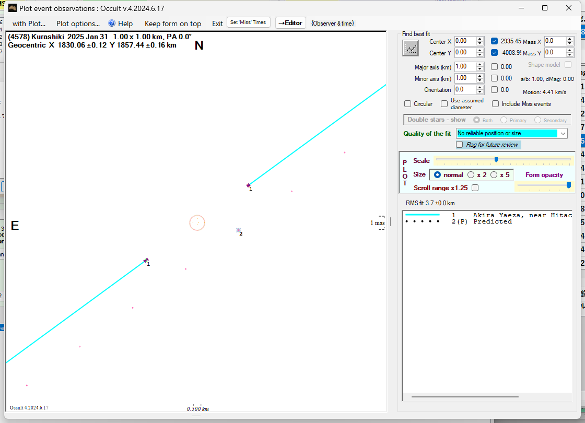Select the x 5 plot size radio
This screenshot has height=423, width=585.
tap(495, 175)
